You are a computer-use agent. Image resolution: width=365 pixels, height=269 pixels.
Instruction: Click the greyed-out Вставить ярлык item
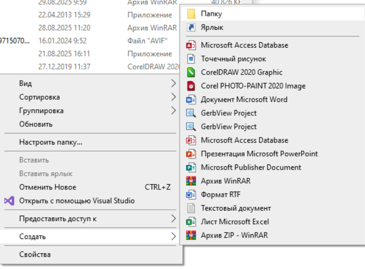click(90, 174)
